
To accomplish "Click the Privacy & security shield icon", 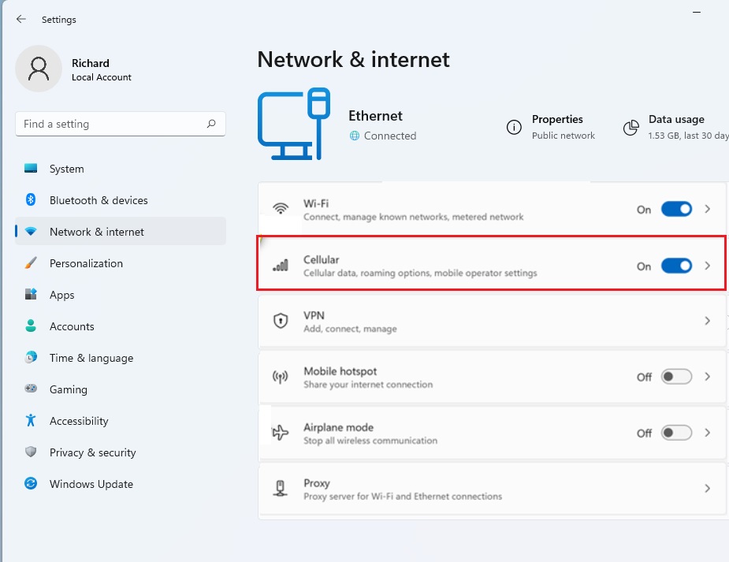I will pyautogui.click(x=31, y=452).
